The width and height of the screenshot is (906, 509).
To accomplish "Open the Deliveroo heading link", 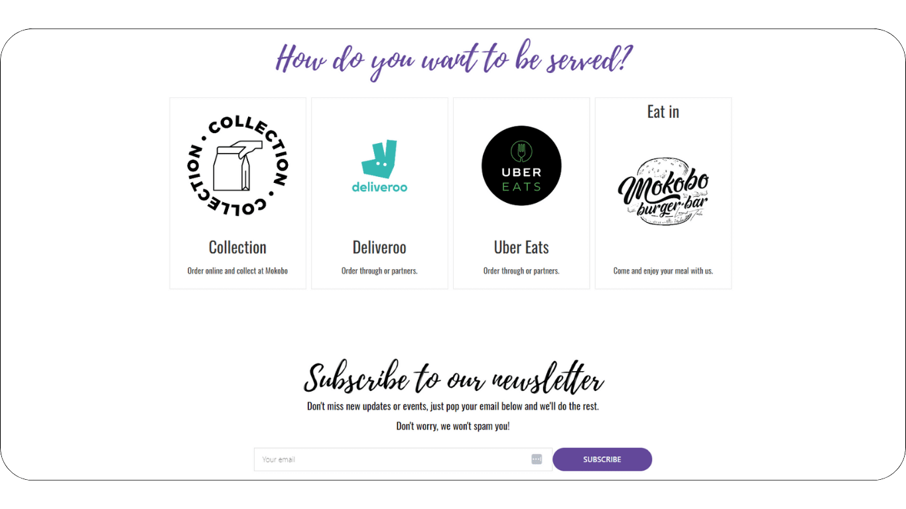I will point(379,247).
